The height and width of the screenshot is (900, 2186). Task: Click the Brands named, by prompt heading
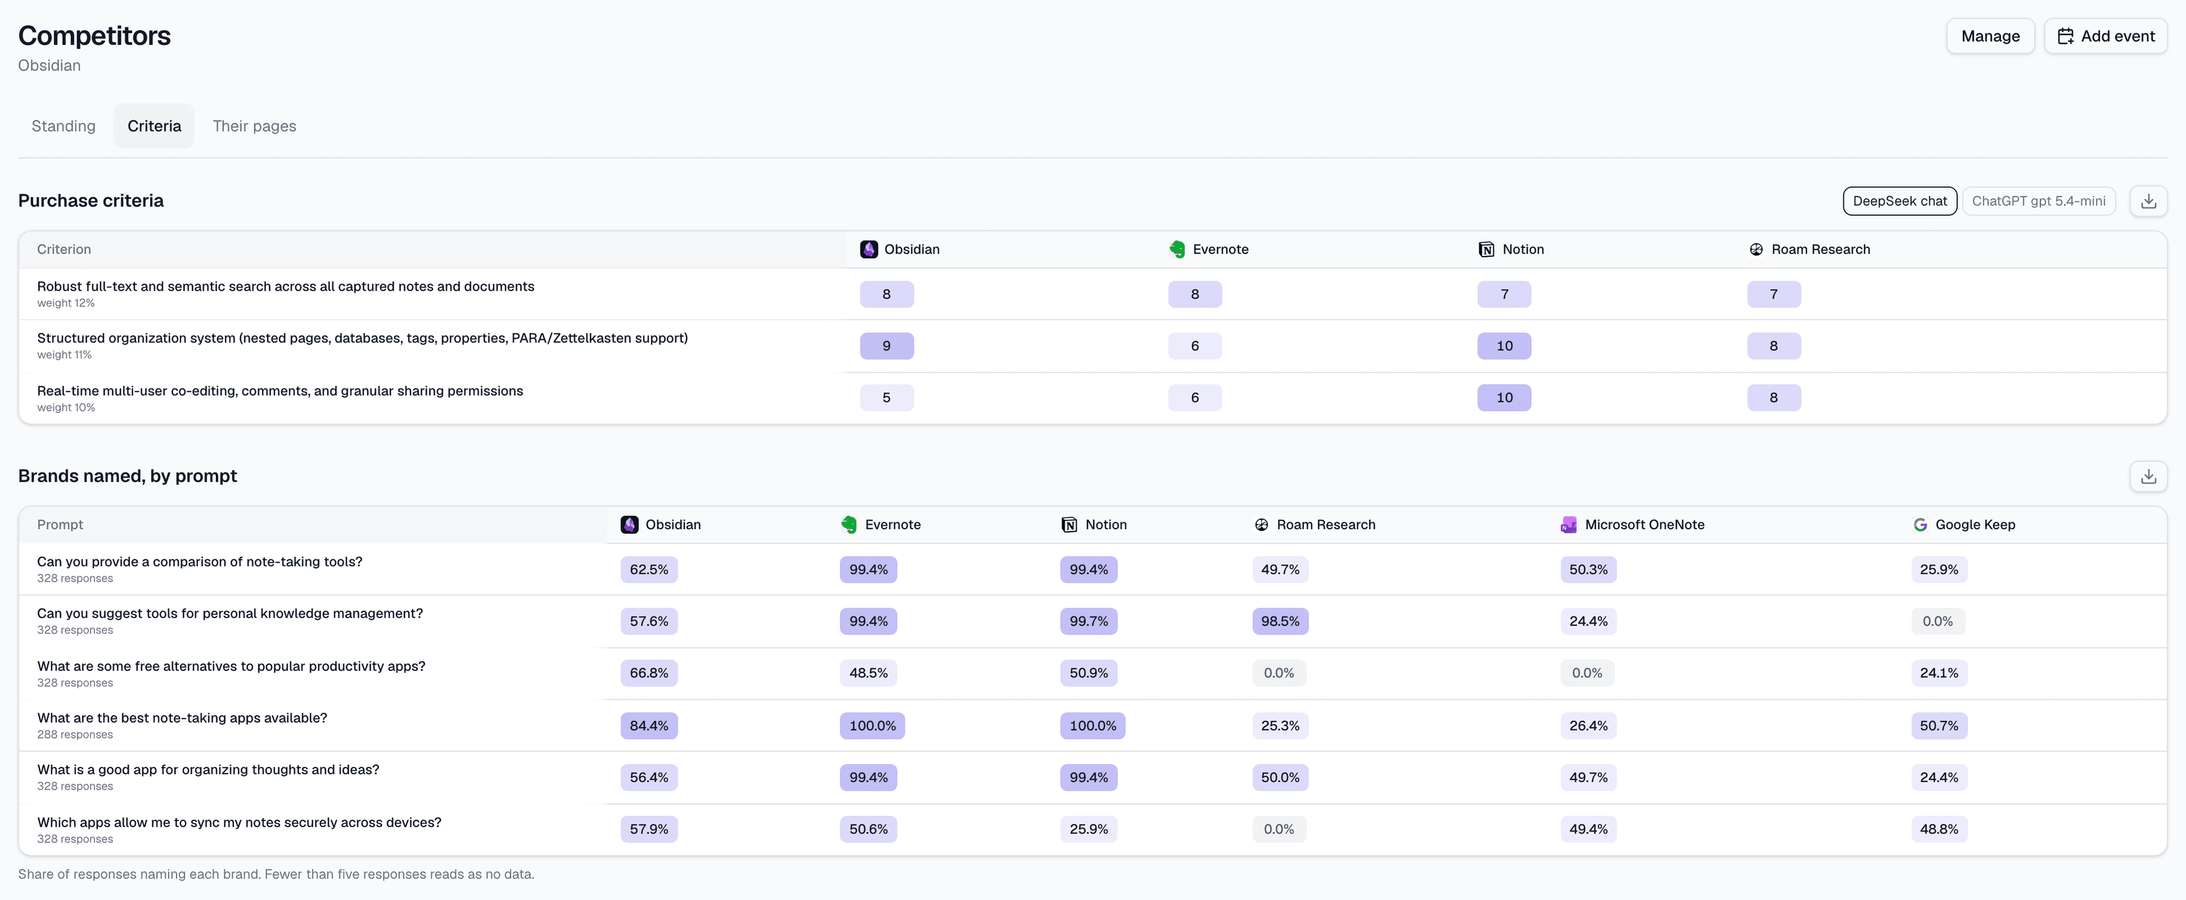click(128, 476)
